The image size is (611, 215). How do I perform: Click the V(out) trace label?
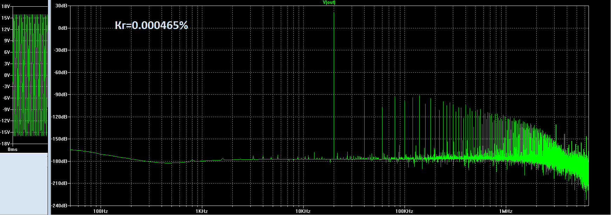pyautogui.click(x=329, y=2)
